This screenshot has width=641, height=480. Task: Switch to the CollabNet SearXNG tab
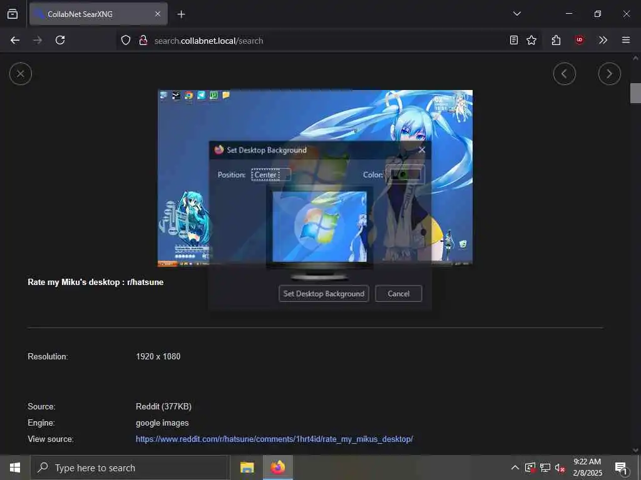(x=98, y=14)
